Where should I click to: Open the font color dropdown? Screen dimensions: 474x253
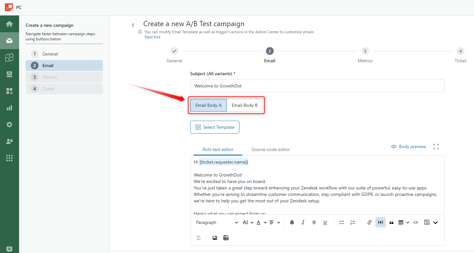point(262,222)
